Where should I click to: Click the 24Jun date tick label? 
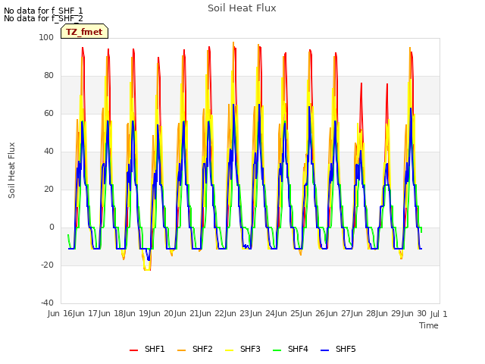click(x=276, y=313)
